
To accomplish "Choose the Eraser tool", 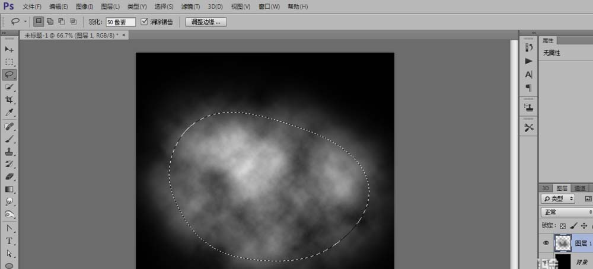I will point(9,177).
